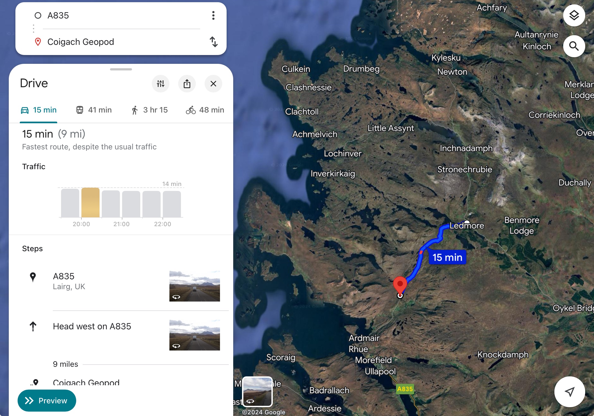
Task: Click Drumbeg label on the map
Action: click(x=361, y=69)
